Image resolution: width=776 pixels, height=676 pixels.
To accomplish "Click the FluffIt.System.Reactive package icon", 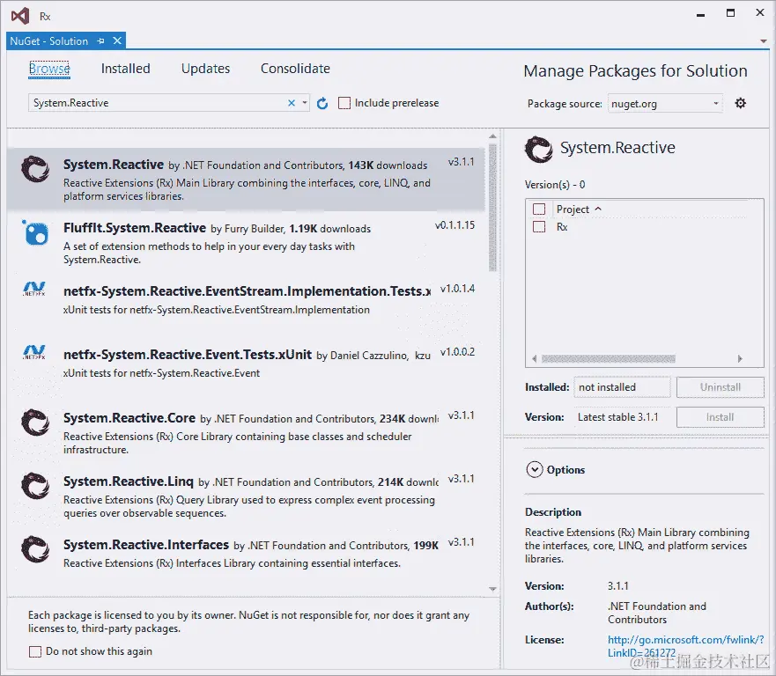I will pyautogui.click(x=35, y=232).
